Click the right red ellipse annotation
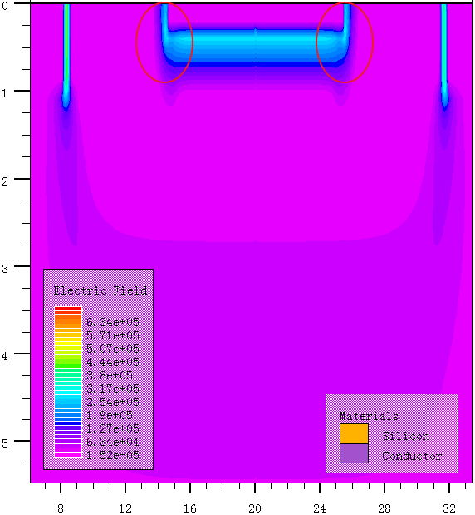 (x=345, y=42)
